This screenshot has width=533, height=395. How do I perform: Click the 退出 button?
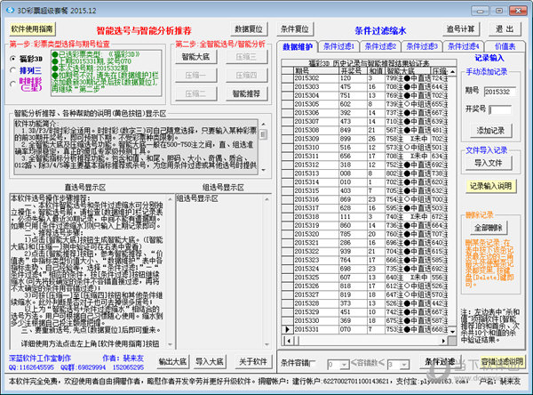click(x=505, y=29)
